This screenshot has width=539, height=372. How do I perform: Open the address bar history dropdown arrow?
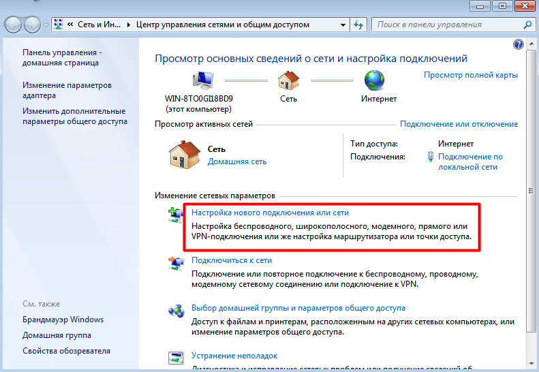click(343, 25)
